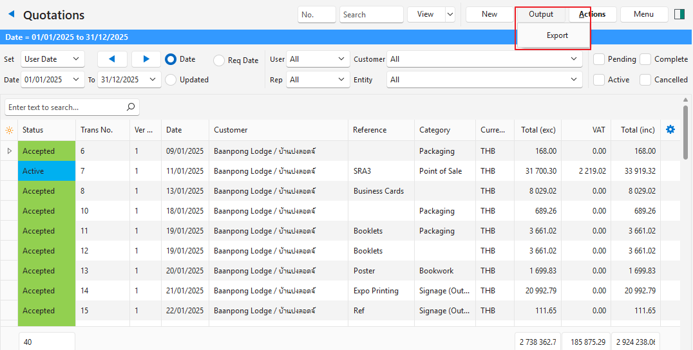Open the Customer dropdown

click(484, 59)
